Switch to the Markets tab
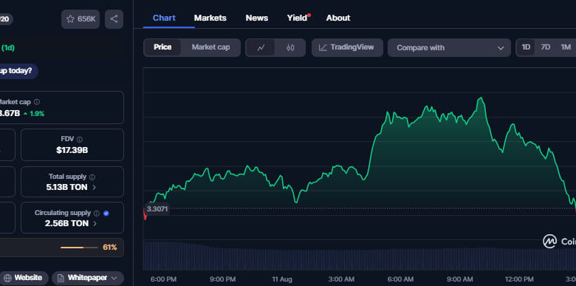The width and height of the screenshot is (576, 286). point(210,18)
